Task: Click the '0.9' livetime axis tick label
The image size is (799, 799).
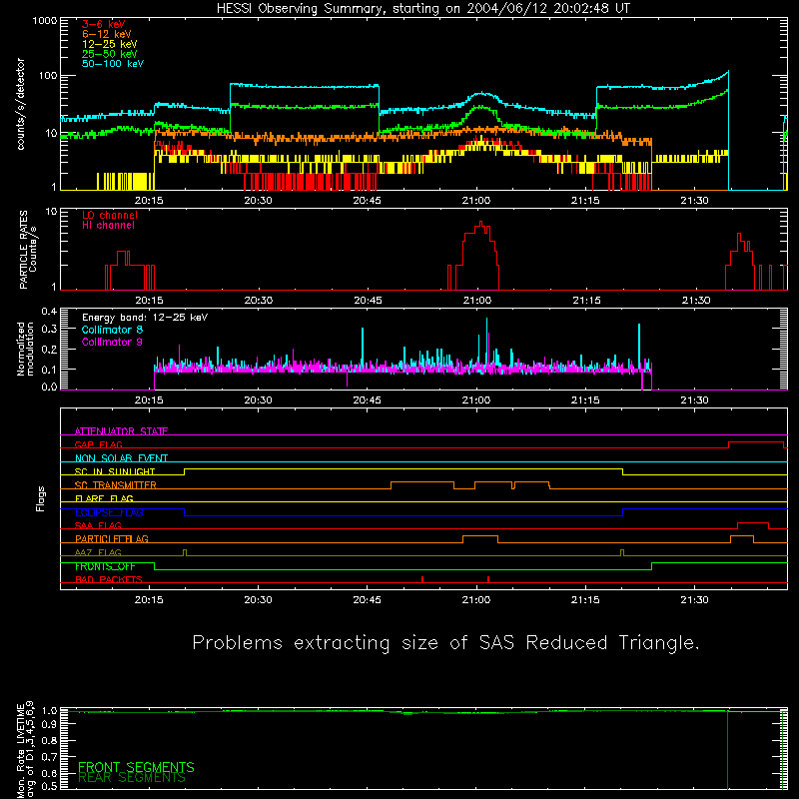Action: click(x=49, y=724)
